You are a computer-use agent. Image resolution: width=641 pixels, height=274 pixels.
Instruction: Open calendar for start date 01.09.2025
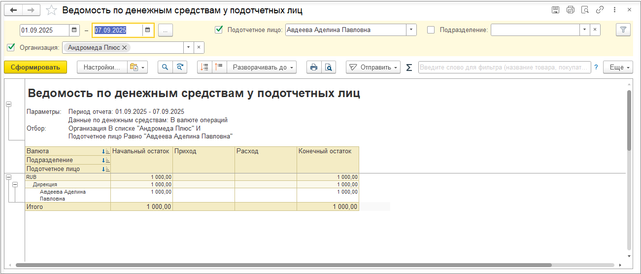tap(74, 30)
